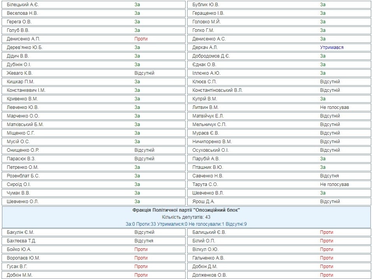Click Не голосував next to Тарута С.О.

tap(335, 184)
